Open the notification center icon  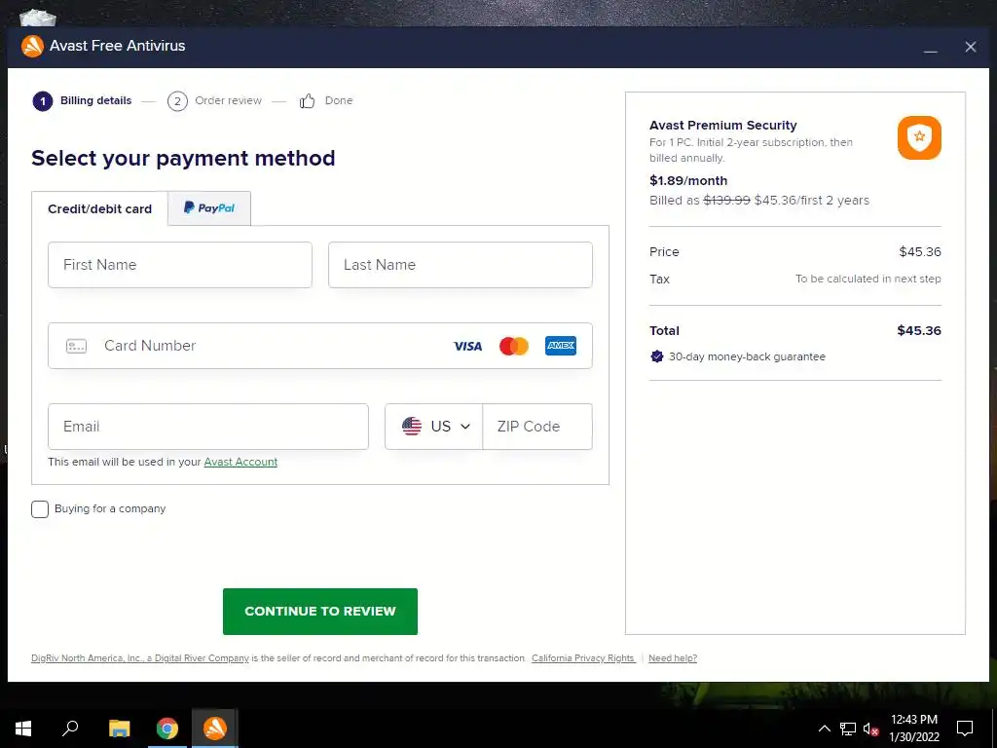[965, 729]
